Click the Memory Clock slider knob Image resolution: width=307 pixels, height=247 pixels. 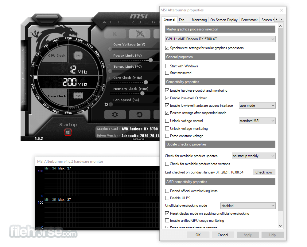(142, 94)
